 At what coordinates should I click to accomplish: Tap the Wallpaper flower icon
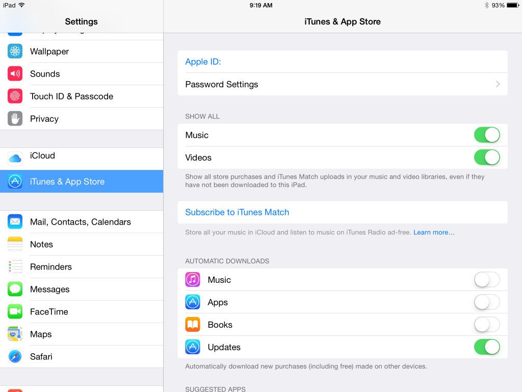pos(15,52)
